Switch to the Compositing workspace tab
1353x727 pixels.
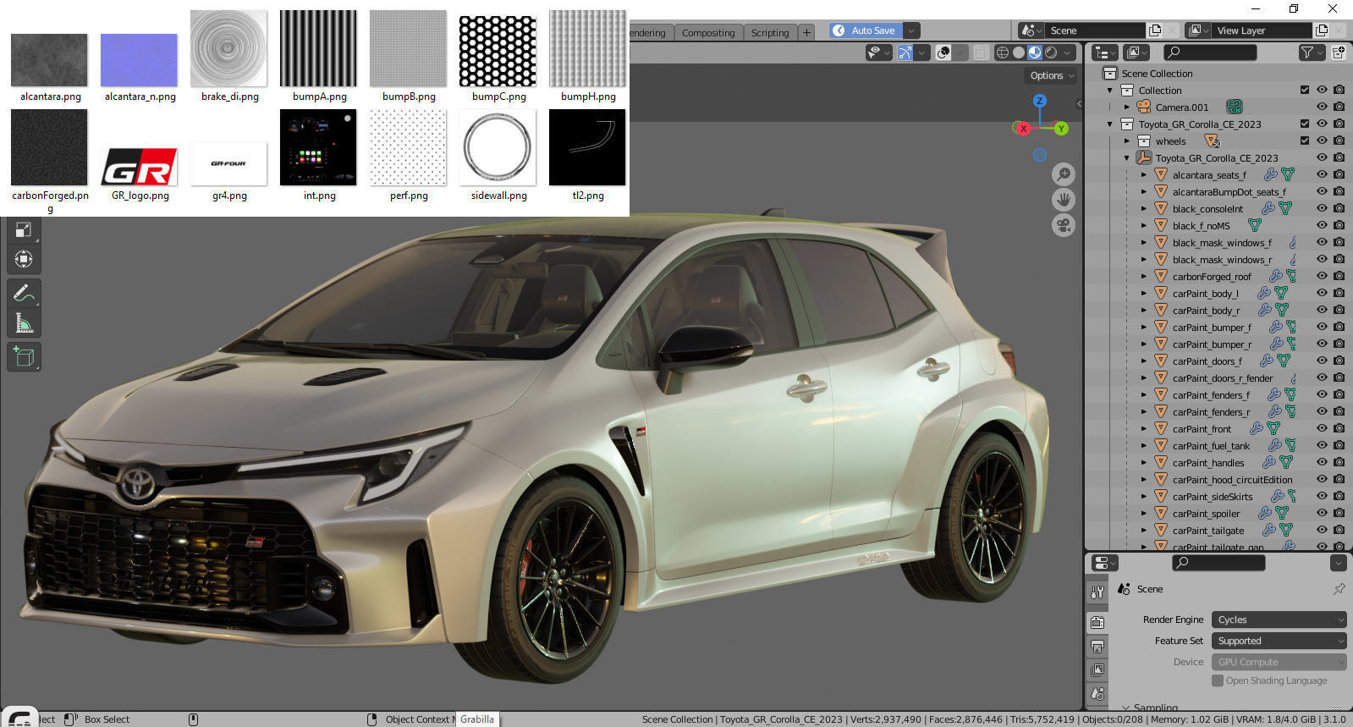point(708,33)
